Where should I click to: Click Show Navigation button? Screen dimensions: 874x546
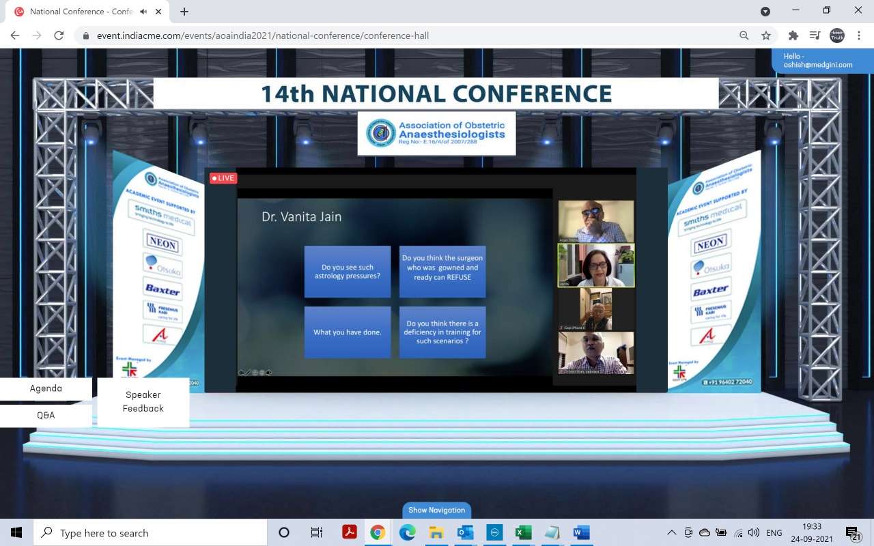437,510
